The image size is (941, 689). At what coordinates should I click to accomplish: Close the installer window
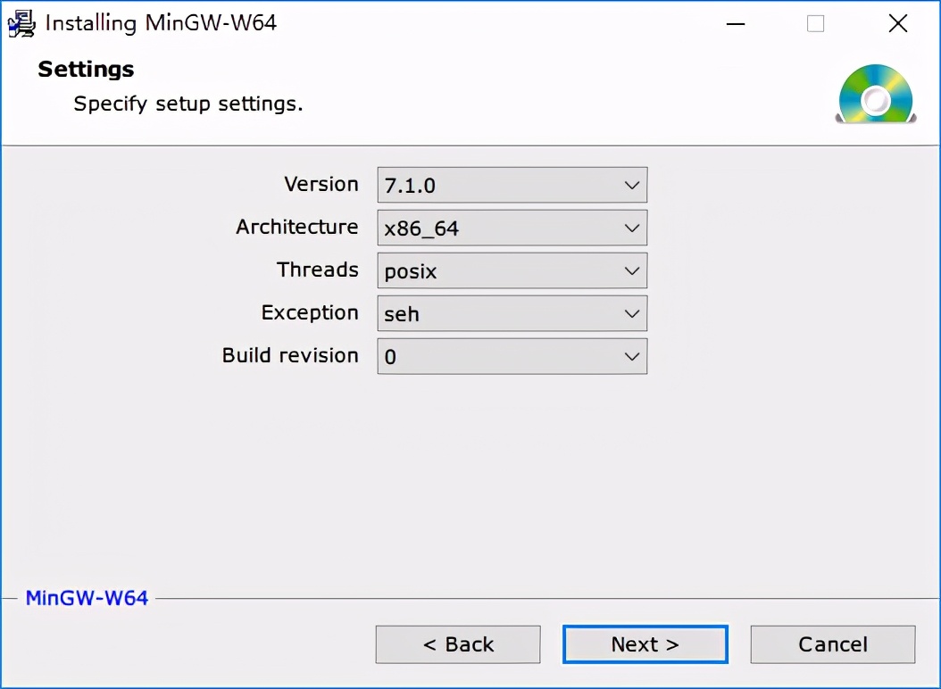pyautogui.click(x=898, y=23)
